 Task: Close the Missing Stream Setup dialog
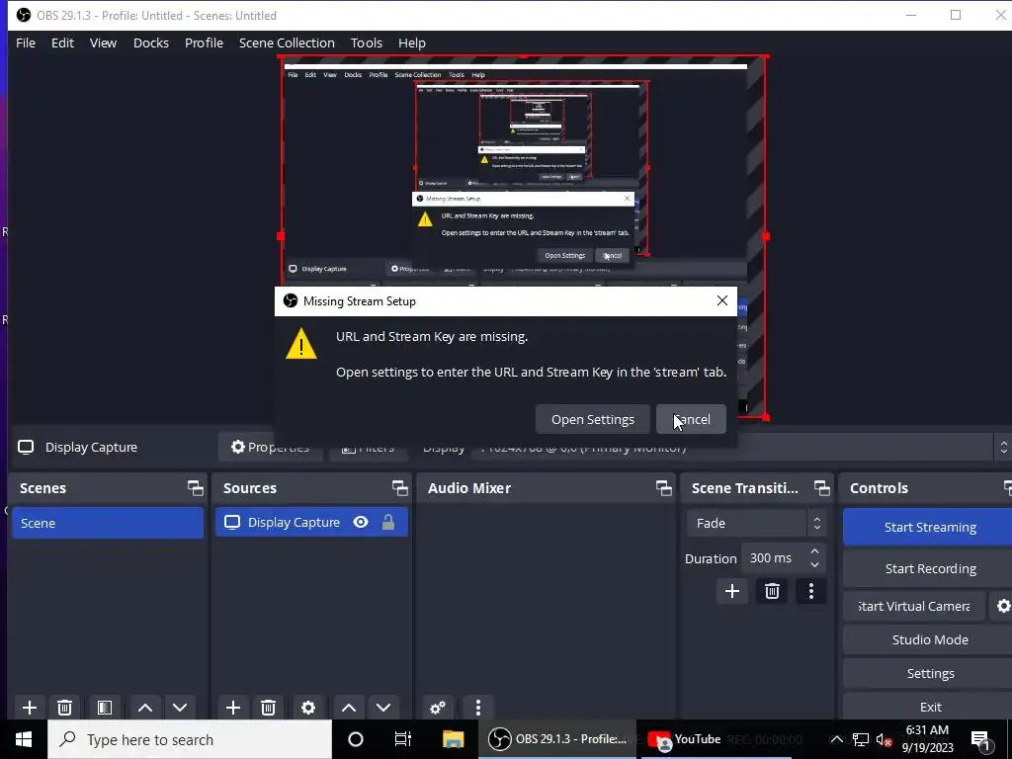[722, 300]
